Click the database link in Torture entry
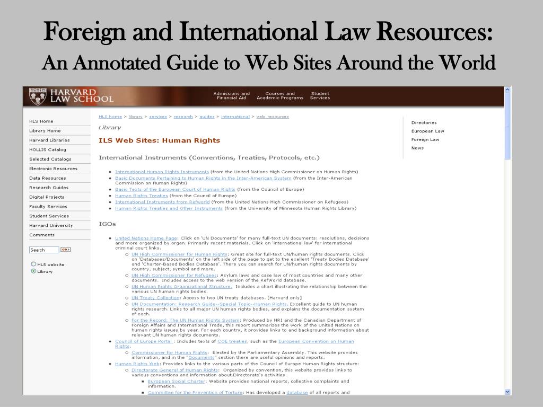Screen dimensions: 543x407 click(x=297, y=393)
